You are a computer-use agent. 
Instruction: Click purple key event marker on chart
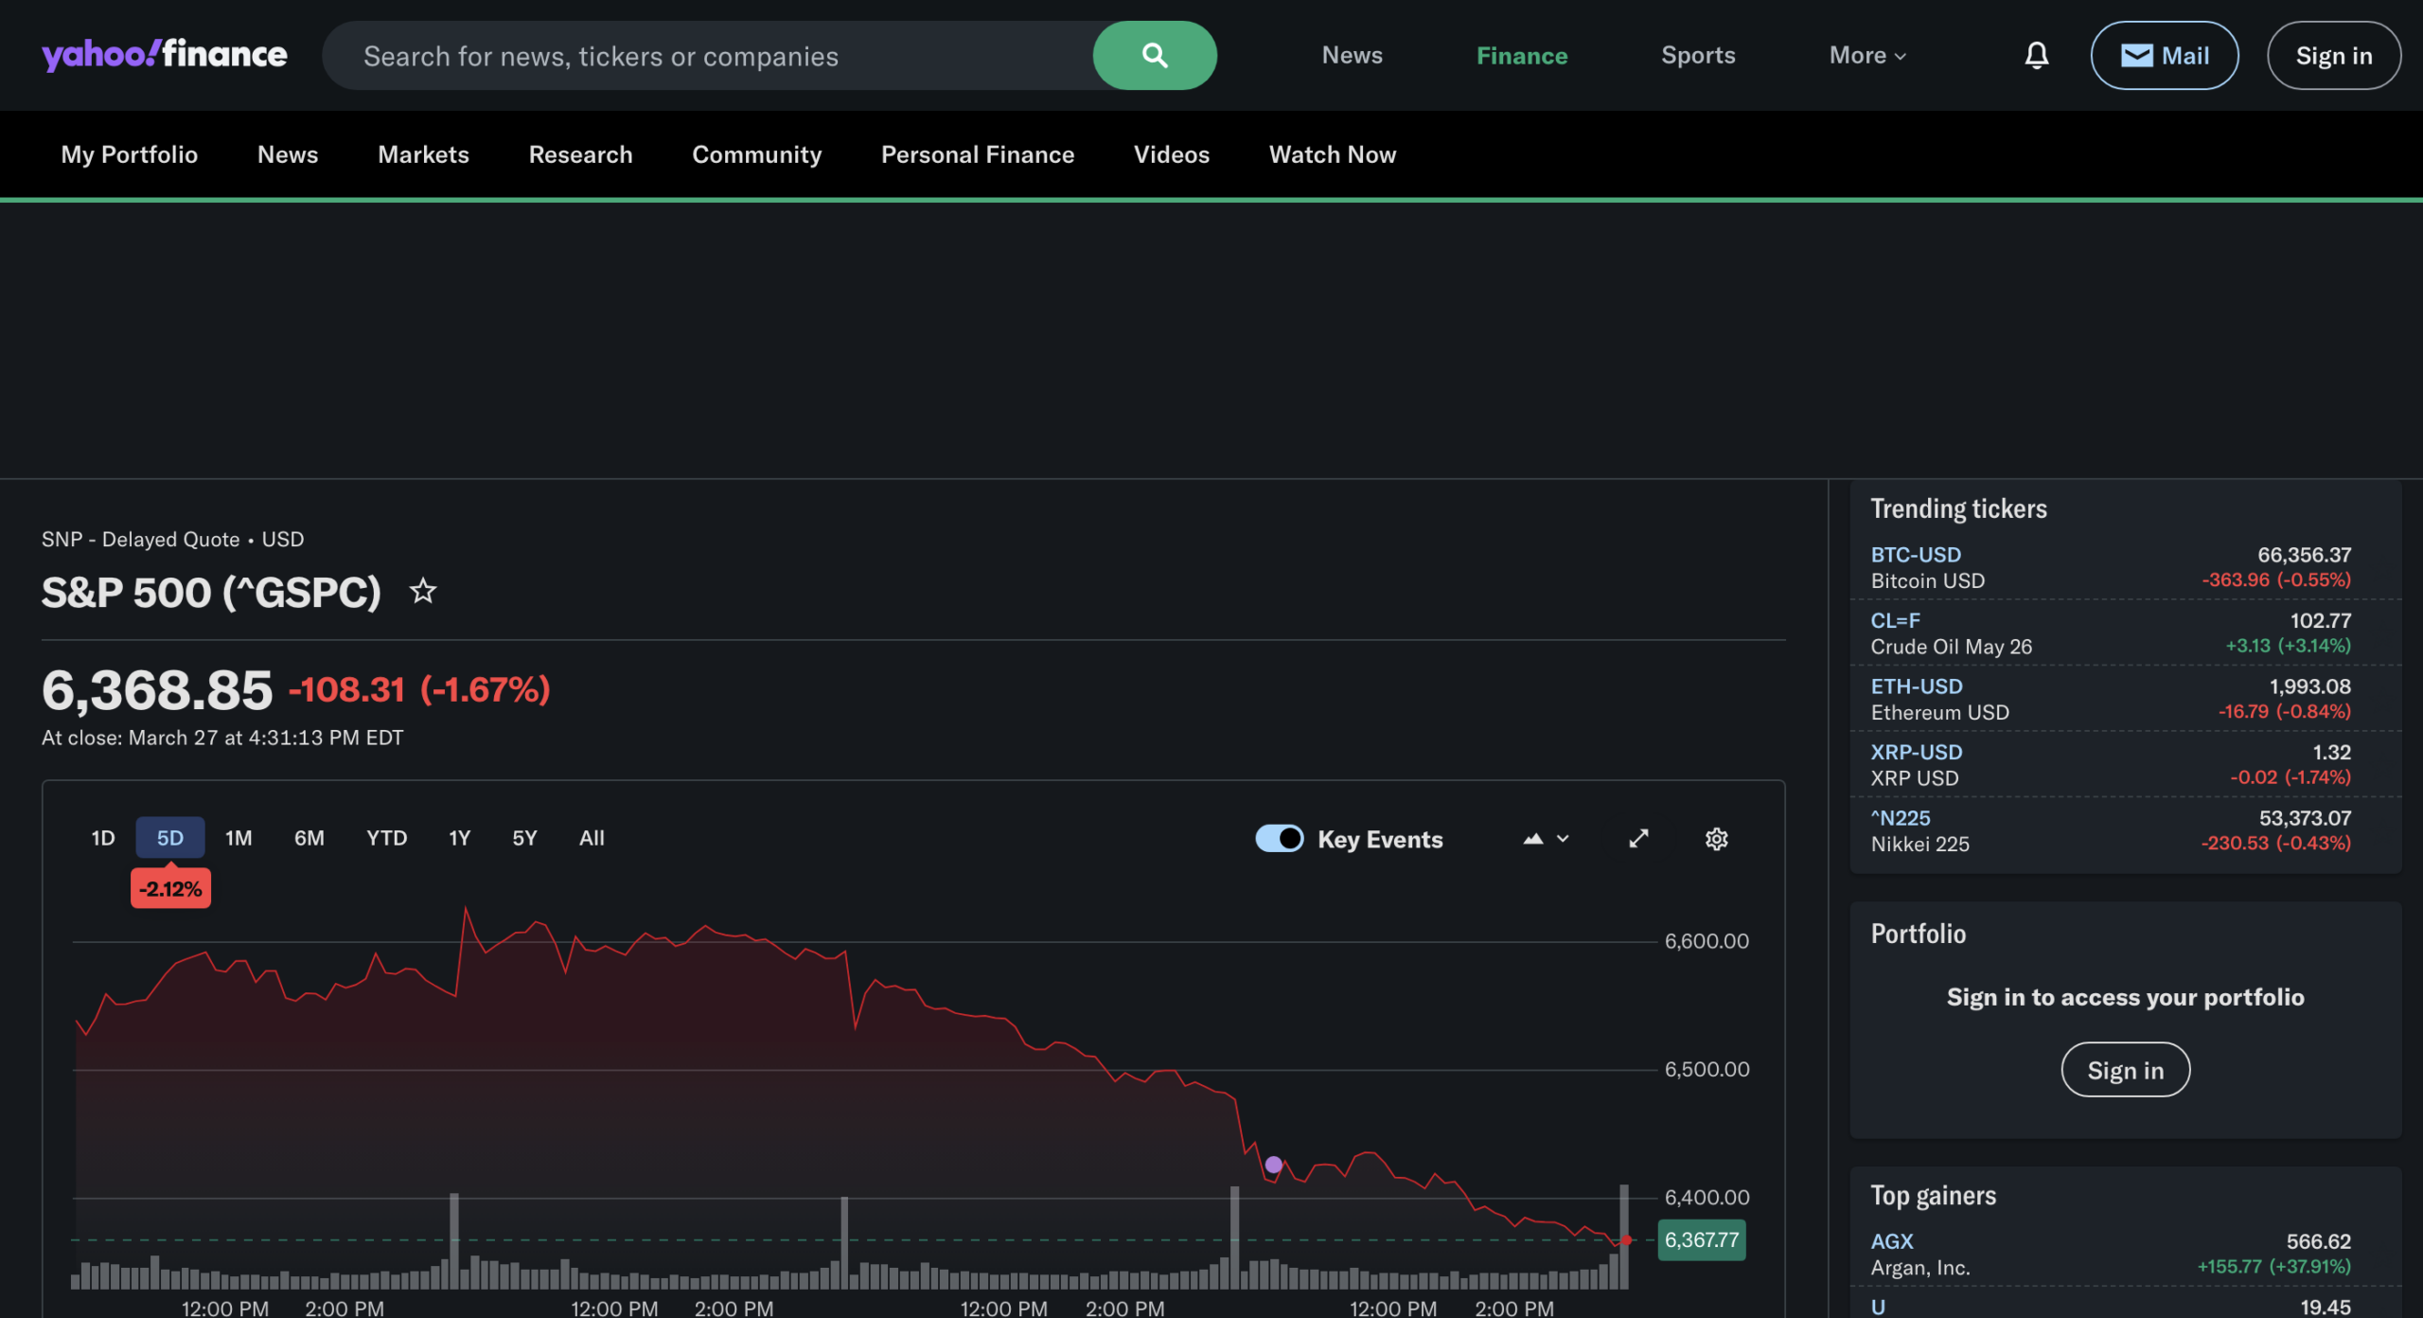[1273, 1165]
